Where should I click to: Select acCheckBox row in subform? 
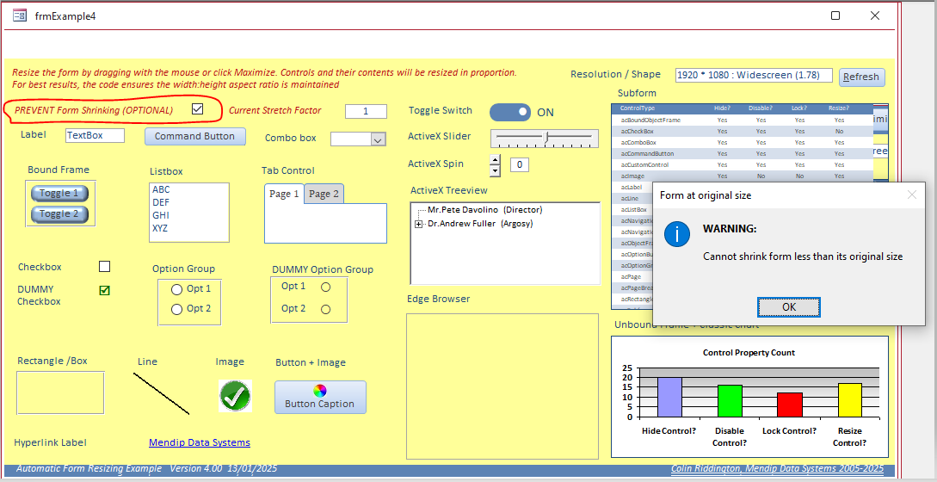tap(743, 131)
